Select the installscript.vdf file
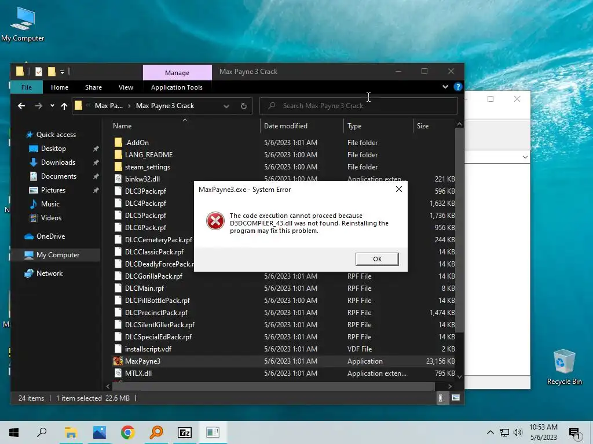This screenshot has height=444, width=593. [x=148, y=349]
